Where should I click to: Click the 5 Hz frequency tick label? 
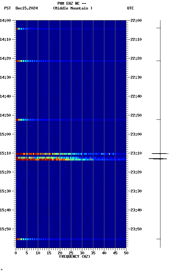27,253
